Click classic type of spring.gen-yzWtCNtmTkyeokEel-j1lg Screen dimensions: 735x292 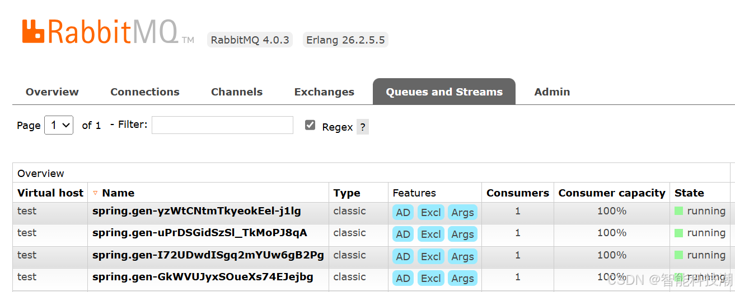point(350,211)
